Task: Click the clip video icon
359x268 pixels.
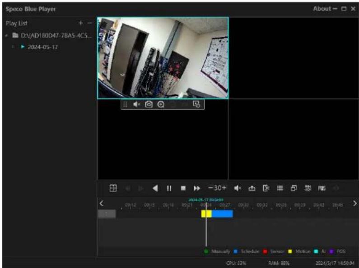Action: (266, 188)
